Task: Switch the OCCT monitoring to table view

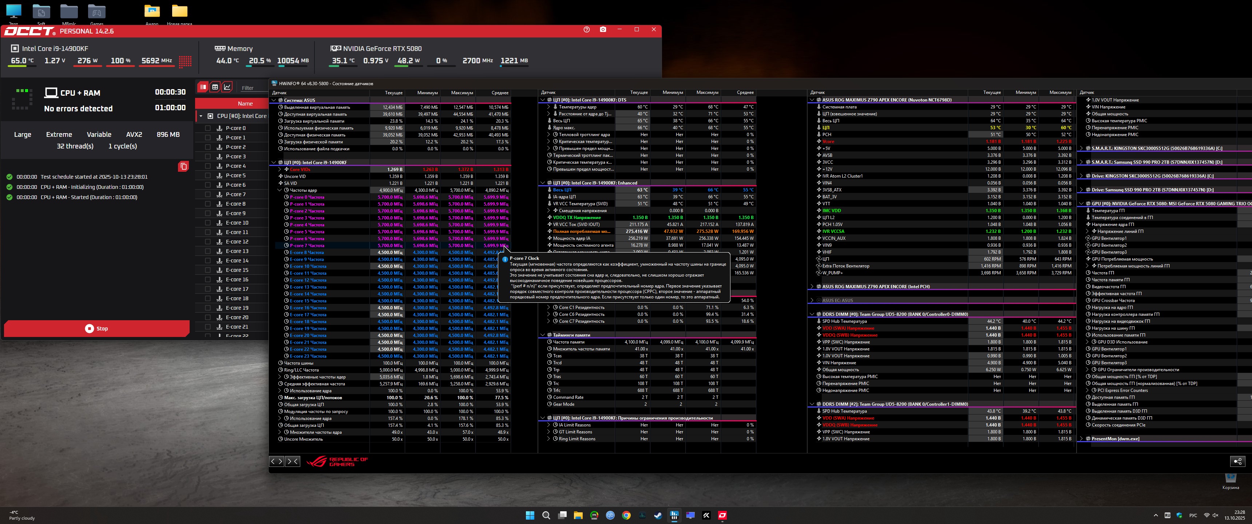Action: point(215,87)
